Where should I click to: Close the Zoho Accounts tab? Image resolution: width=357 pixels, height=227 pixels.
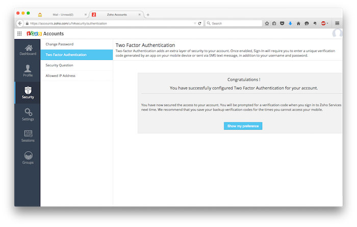(140, 15)
